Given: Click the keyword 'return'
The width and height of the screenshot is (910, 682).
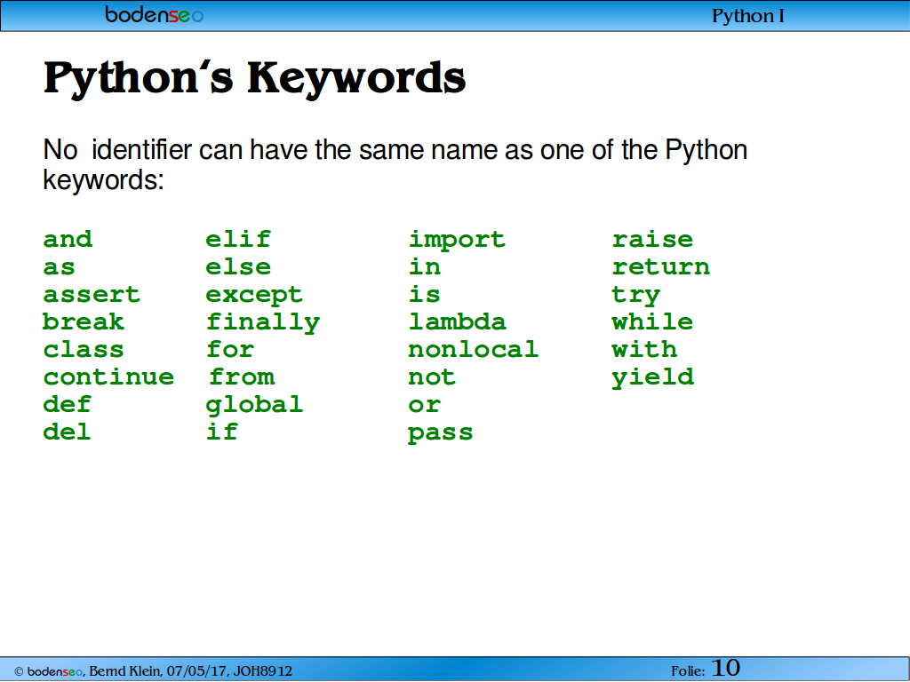Looking at the screenshot, I should coord(661,266).
